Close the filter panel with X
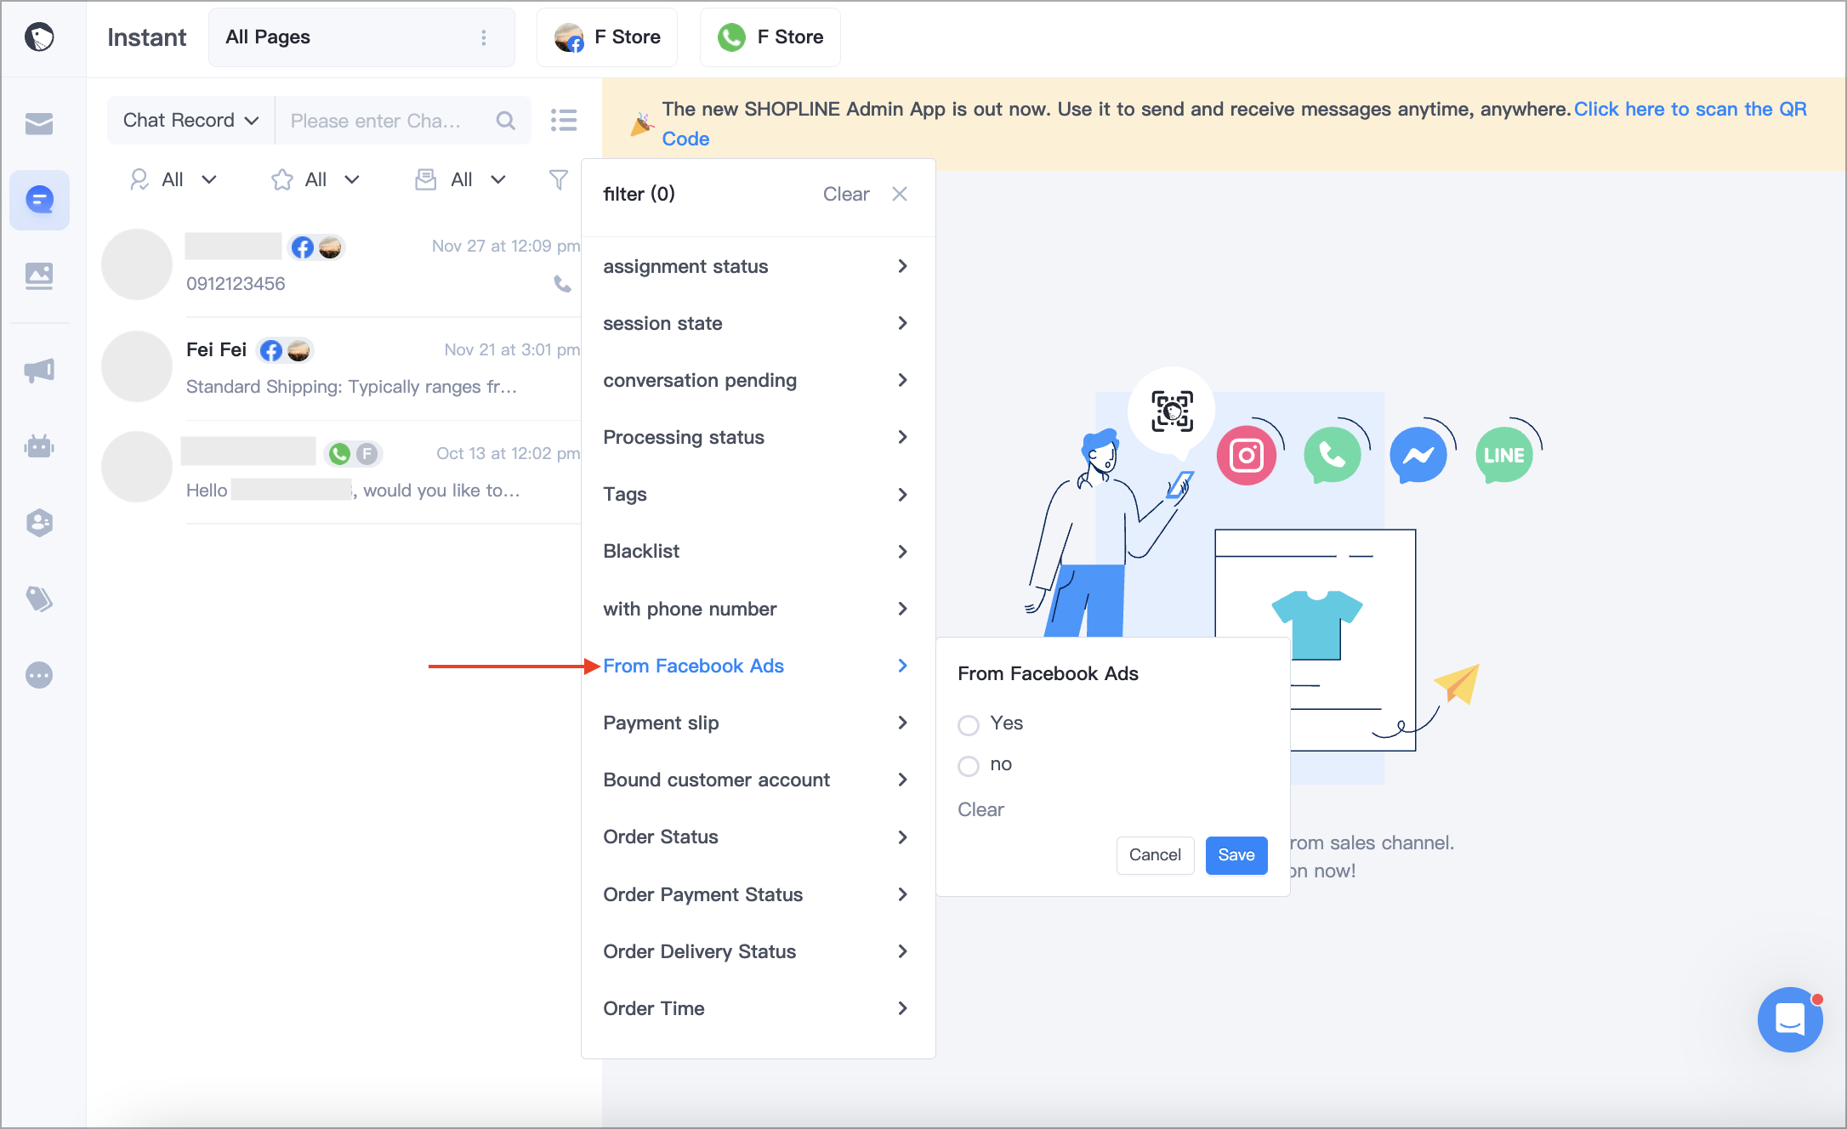Image resolution: width=1847 pixels, height=1129 pixels. click(x=900, y=194)
